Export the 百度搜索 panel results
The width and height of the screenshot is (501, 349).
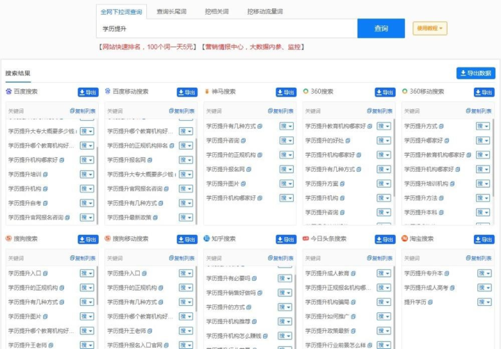coord(88,92)
